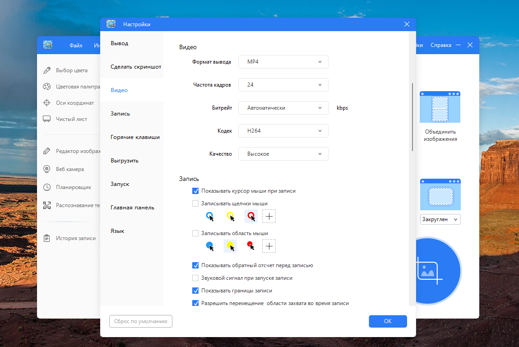Add custom mouse click effect plus icon
The height and width of the screenshot is (347, 519).
pyautogui.click(x=269, y=216)
